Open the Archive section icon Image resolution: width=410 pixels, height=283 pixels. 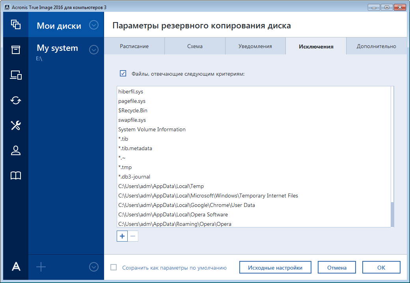tap(16, 50)
